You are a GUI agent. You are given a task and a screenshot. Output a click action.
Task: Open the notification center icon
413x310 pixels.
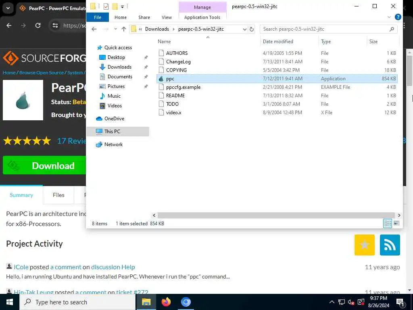pos(400,302)
